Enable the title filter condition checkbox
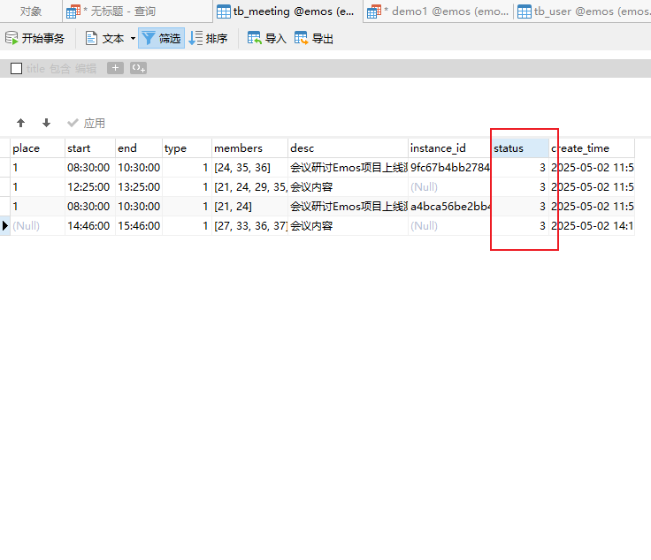 [x=16, y=68]
